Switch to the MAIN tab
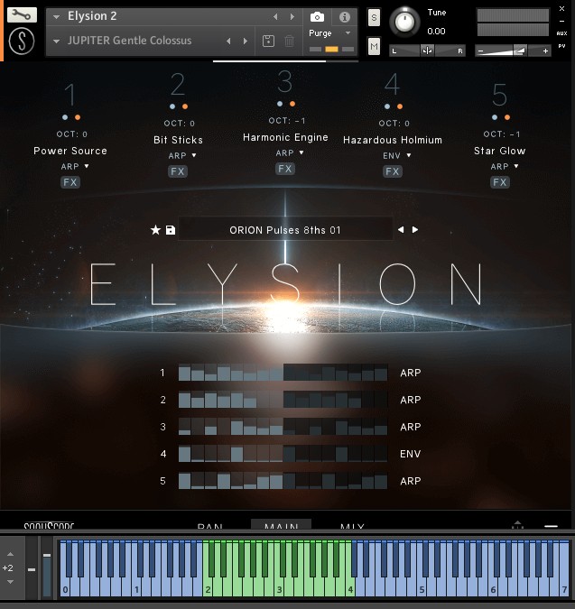The width and height of the screenshot is (575, 609). (281, 525)
